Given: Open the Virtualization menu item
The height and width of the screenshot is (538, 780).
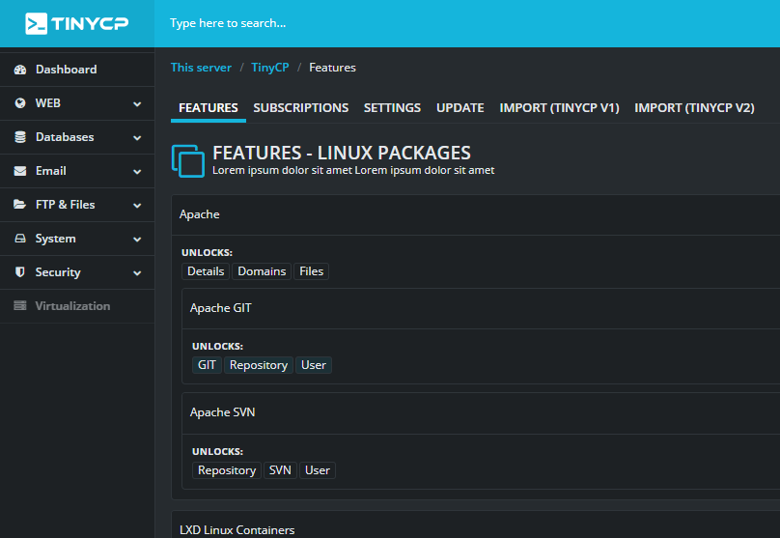Looking at the screenshot, I should [x=77, y=306].
